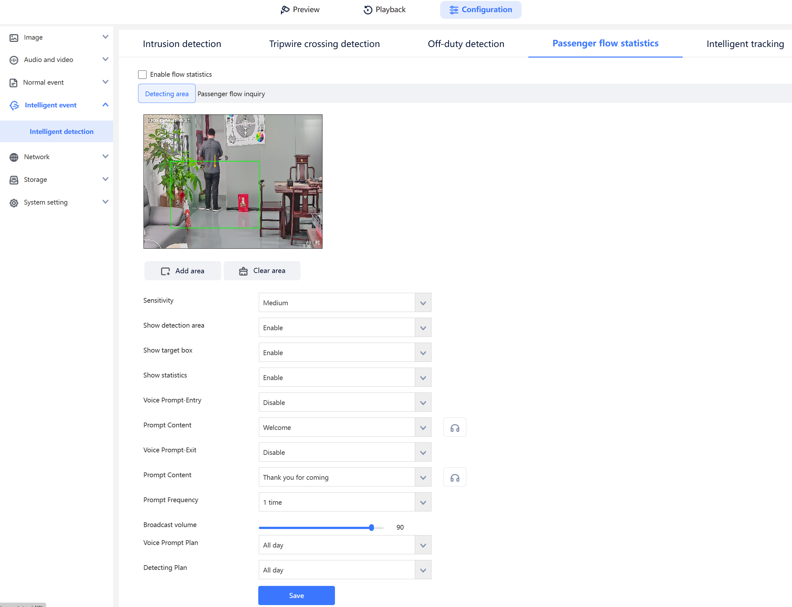Click the Clear area button

[x=262, y=271]
